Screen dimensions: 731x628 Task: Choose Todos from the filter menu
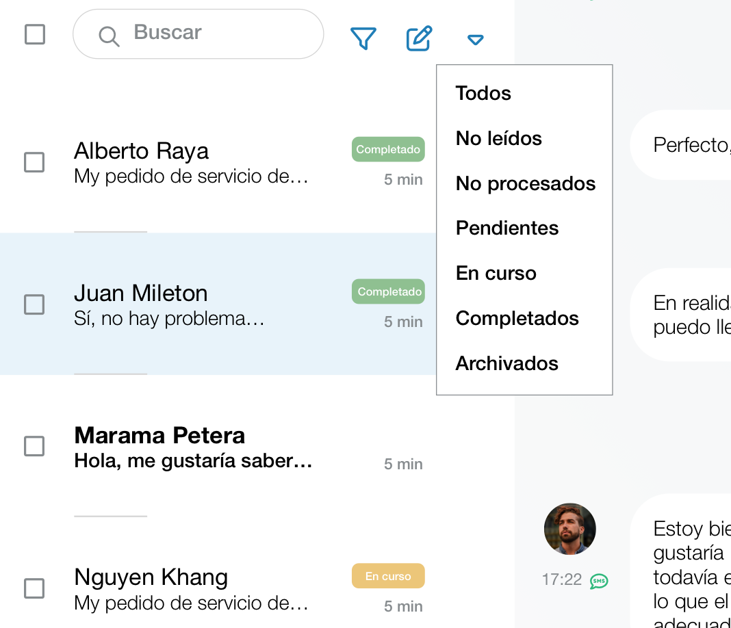pyautogui.click(x=483, y=93)
